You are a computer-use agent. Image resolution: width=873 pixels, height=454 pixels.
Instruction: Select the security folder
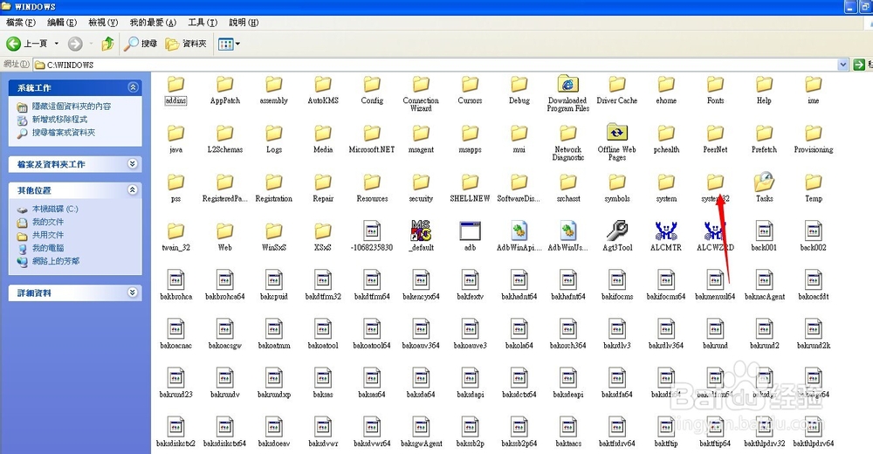pos(421,188)
